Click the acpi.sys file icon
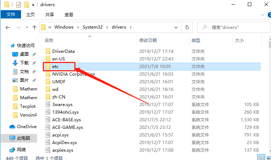This screenshot has width=271, height=160. (48, 135)
